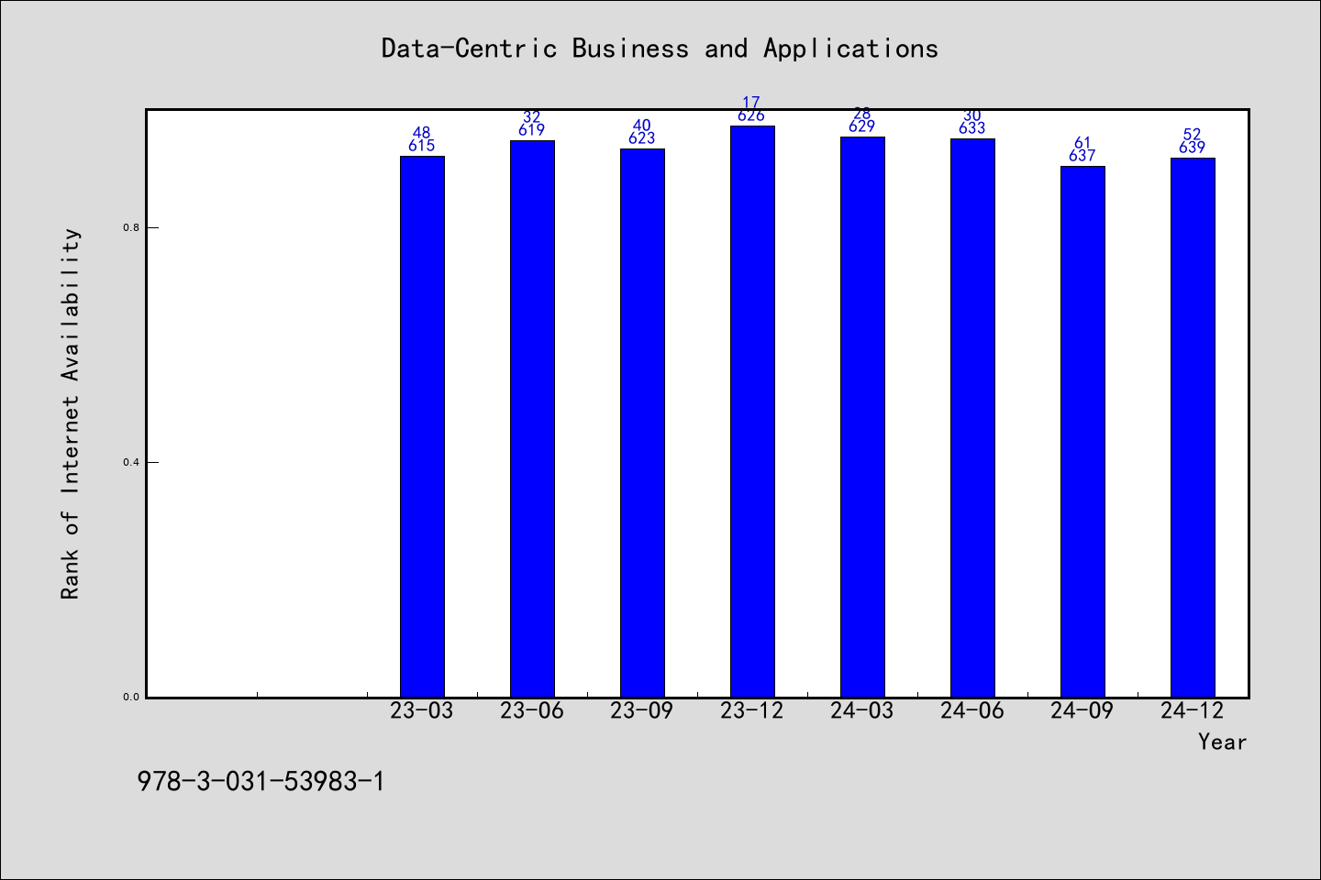Click the y-axis tick label 0.4
The height and width of the screenshot is (880, 1321).
(131, 462)
